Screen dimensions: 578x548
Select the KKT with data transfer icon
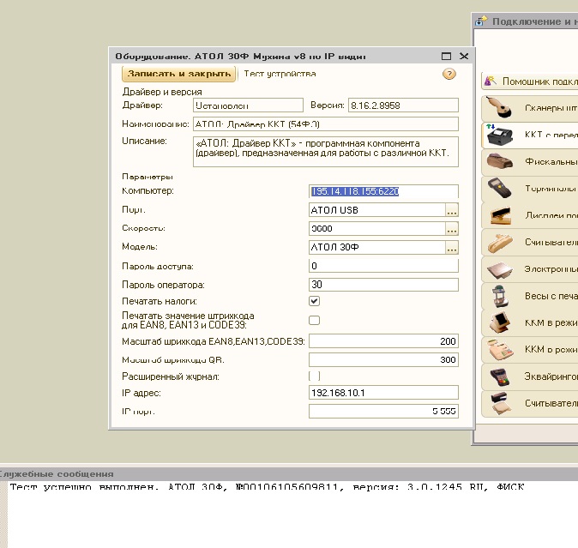[x=500, y=135]
